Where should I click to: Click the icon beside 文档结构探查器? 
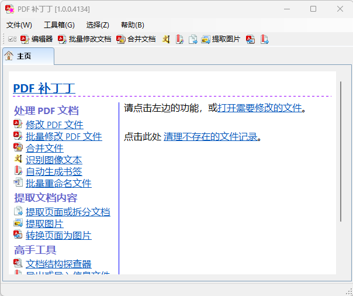click(x=18, y=263)
